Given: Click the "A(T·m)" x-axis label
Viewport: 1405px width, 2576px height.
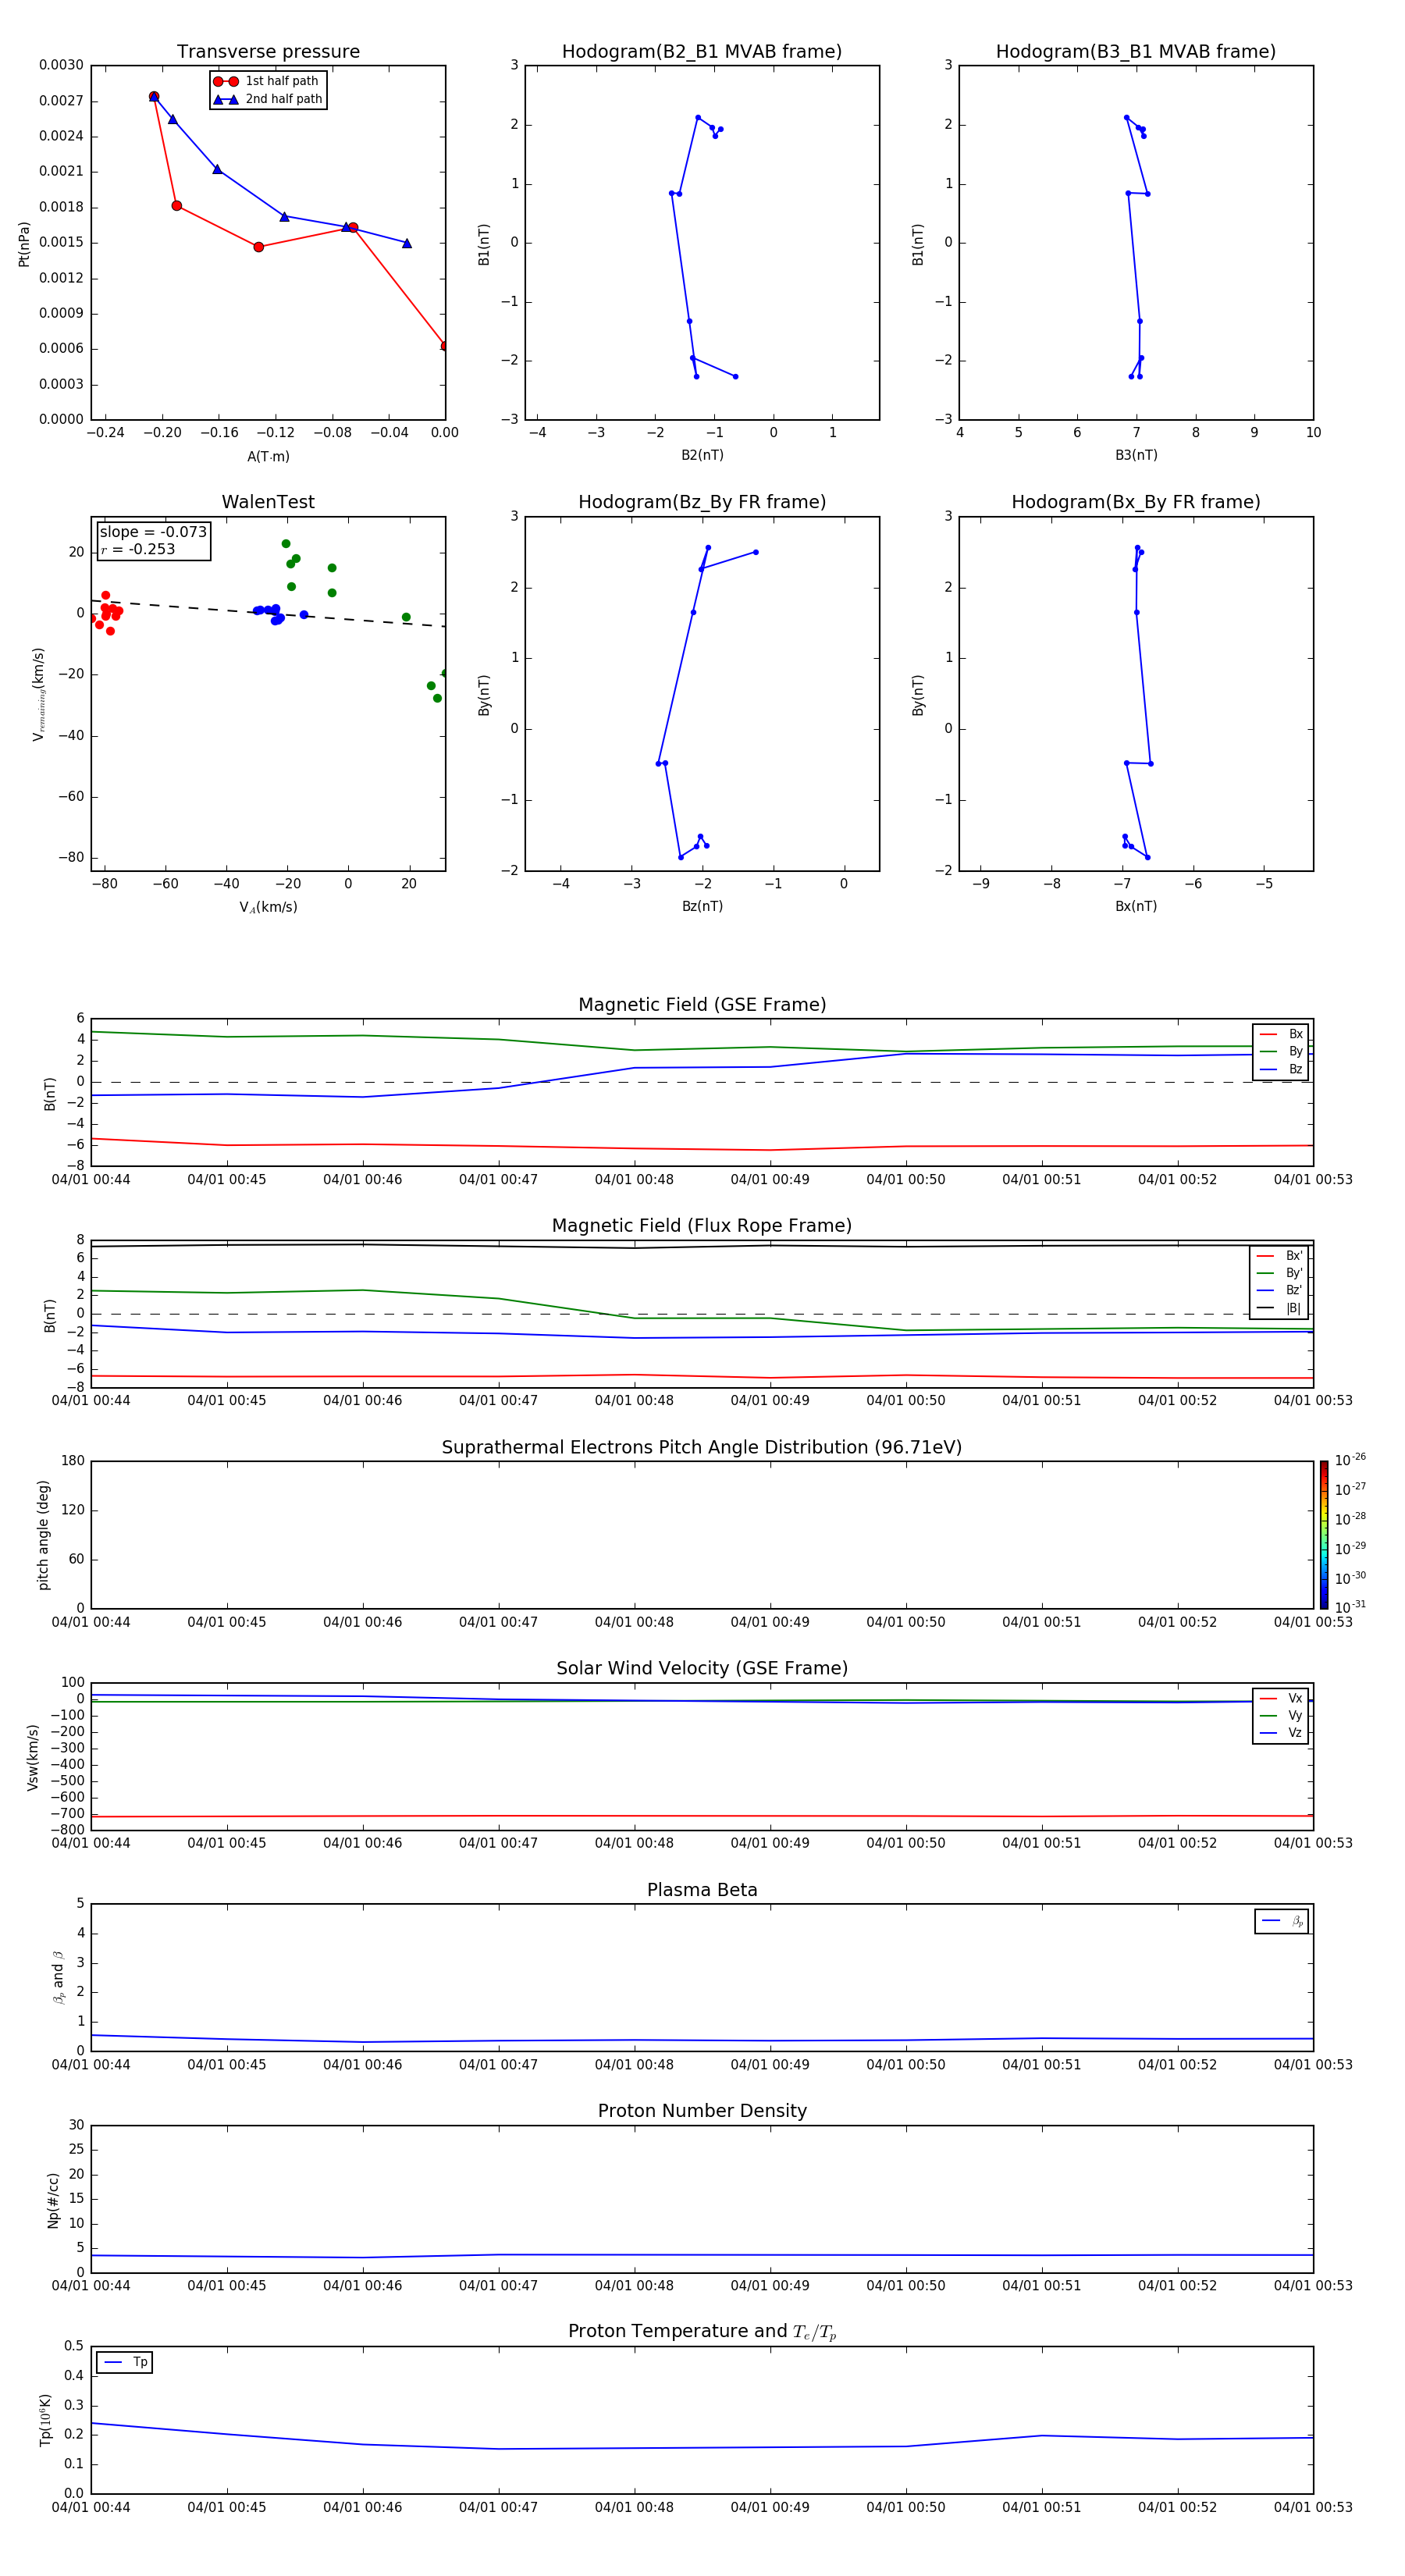Looking at the screenshot, I should (268, 457).
